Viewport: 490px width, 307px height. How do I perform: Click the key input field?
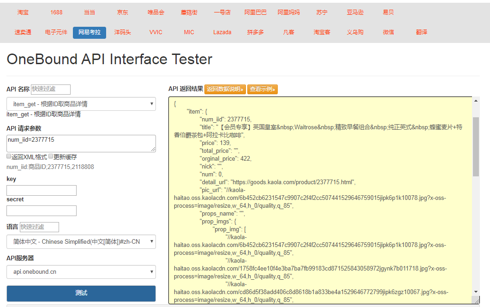(x=42, y=190)
